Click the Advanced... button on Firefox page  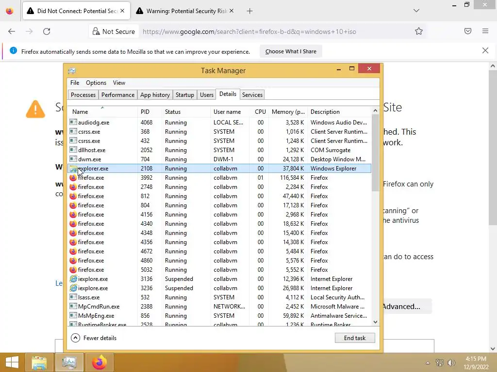[407, 306]
